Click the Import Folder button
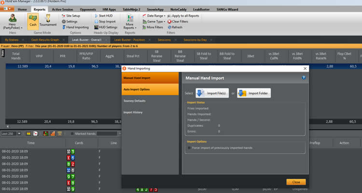 click(x=254, y=93)
